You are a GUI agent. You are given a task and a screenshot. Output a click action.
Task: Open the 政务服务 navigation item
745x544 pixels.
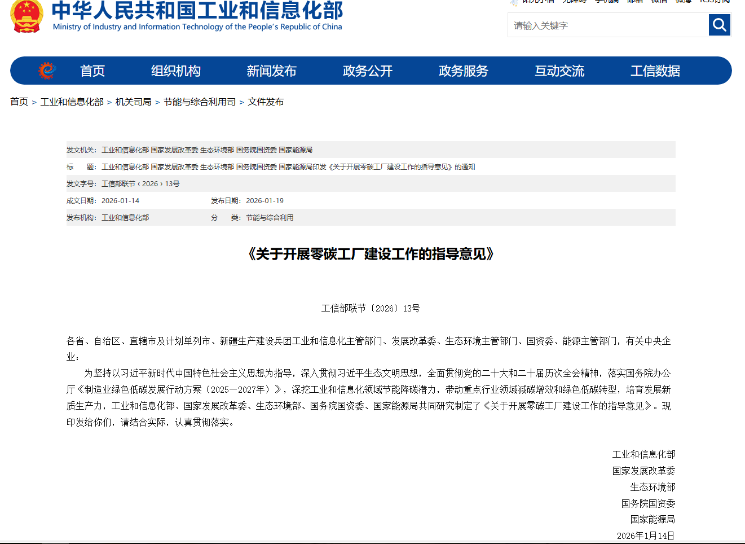click(463, 71)
